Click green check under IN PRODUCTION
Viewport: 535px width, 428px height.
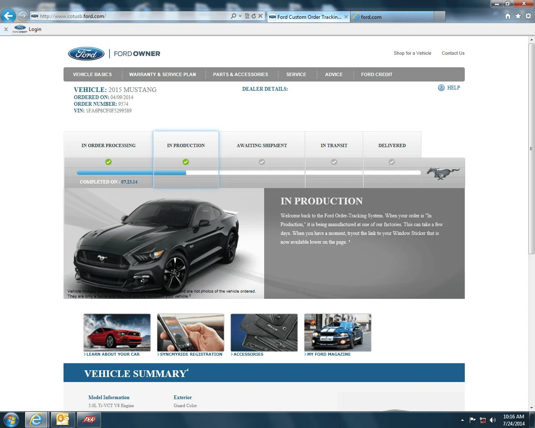pos(186,162)
